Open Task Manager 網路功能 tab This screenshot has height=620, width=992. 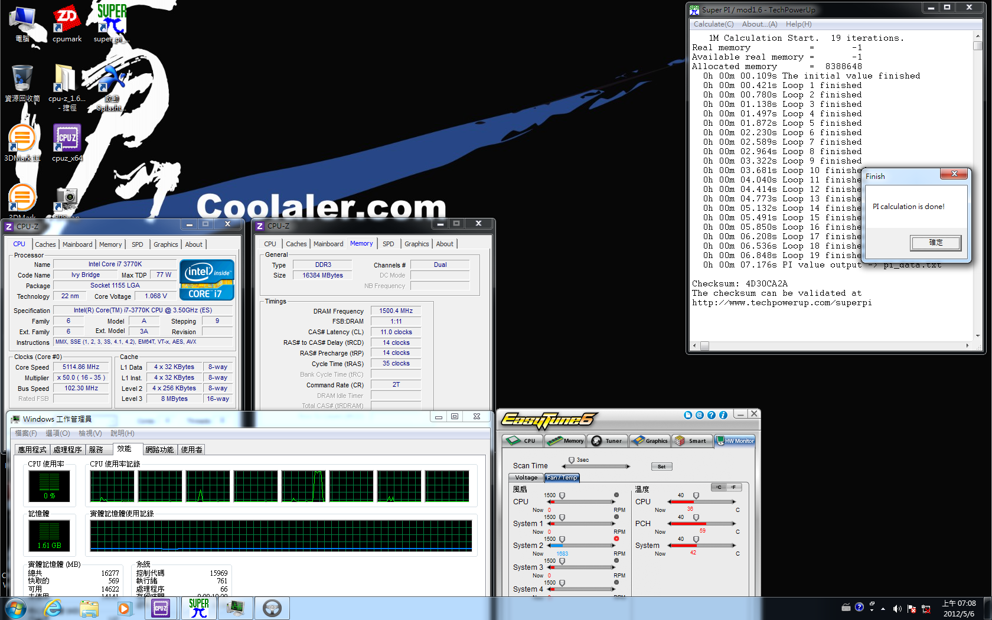click(159, 450)
